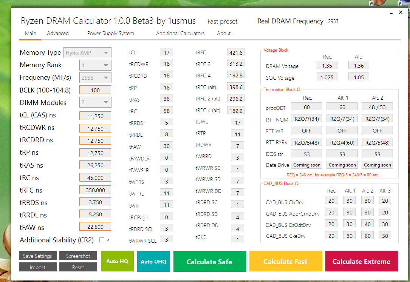Click the tRP ns input field
The width and height of the screenshot is (410, 282).
click(x=95, y=153)
